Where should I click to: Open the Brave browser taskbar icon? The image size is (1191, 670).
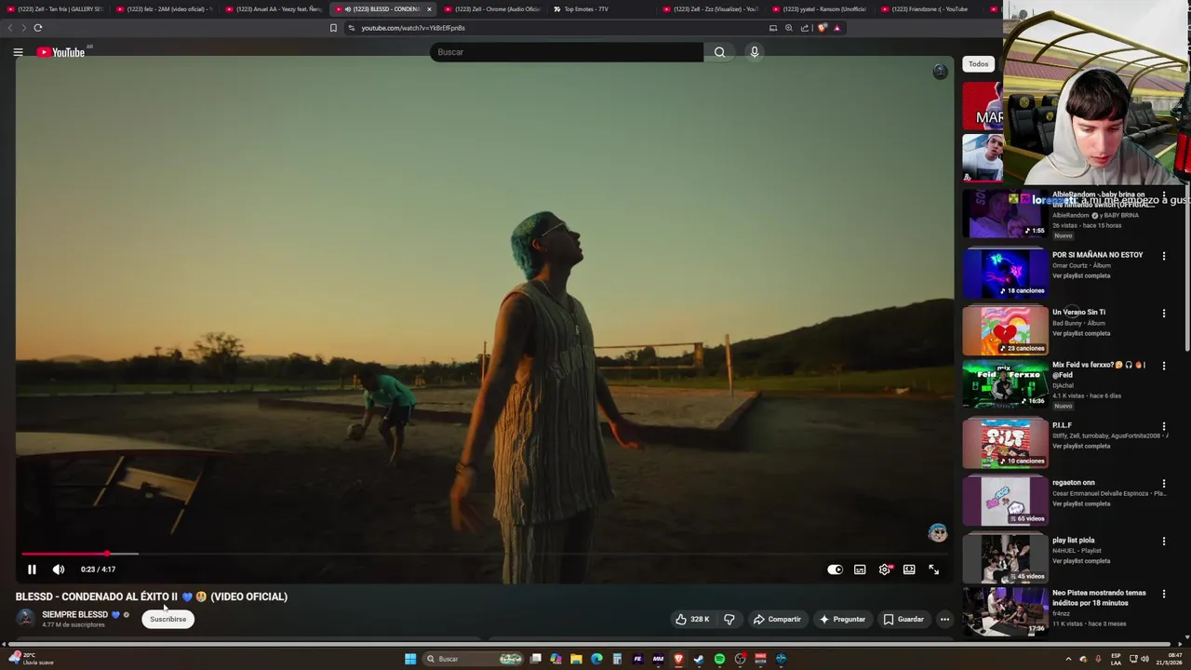tap(678, 659)
